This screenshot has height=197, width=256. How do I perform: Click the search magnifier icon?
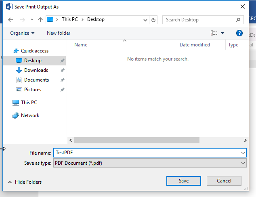239,20
